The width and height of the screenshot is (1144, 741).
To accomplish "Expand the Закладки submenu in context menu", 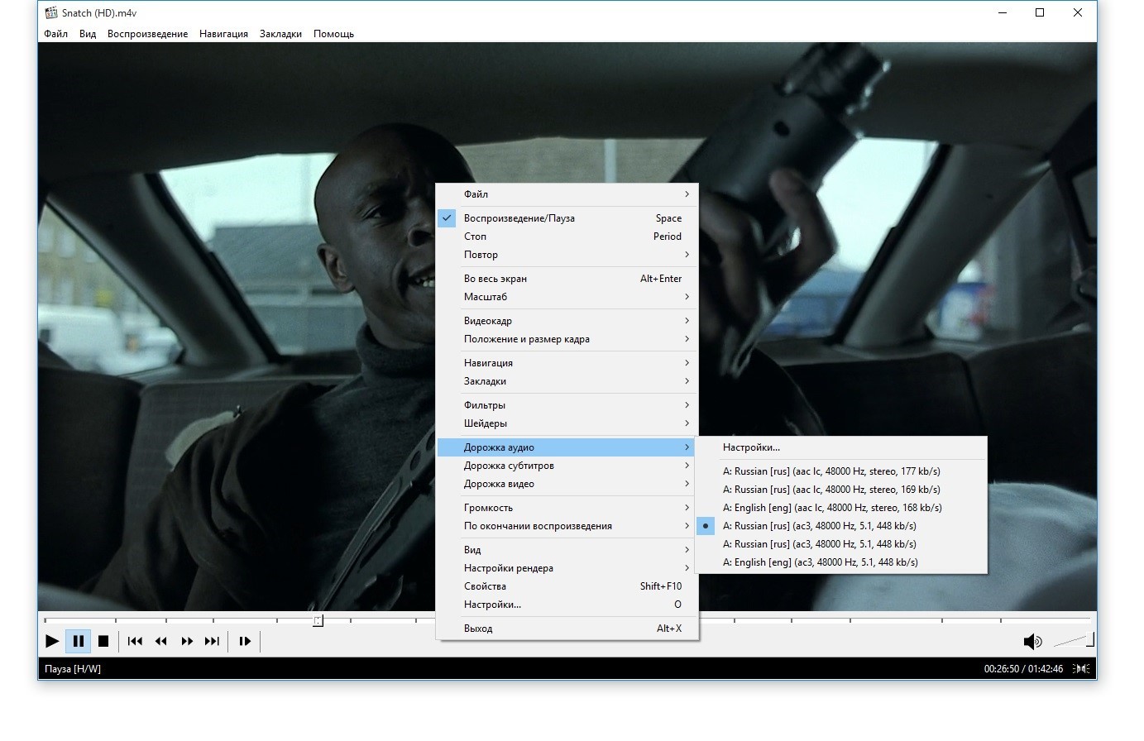I will [x=567, y=381].
